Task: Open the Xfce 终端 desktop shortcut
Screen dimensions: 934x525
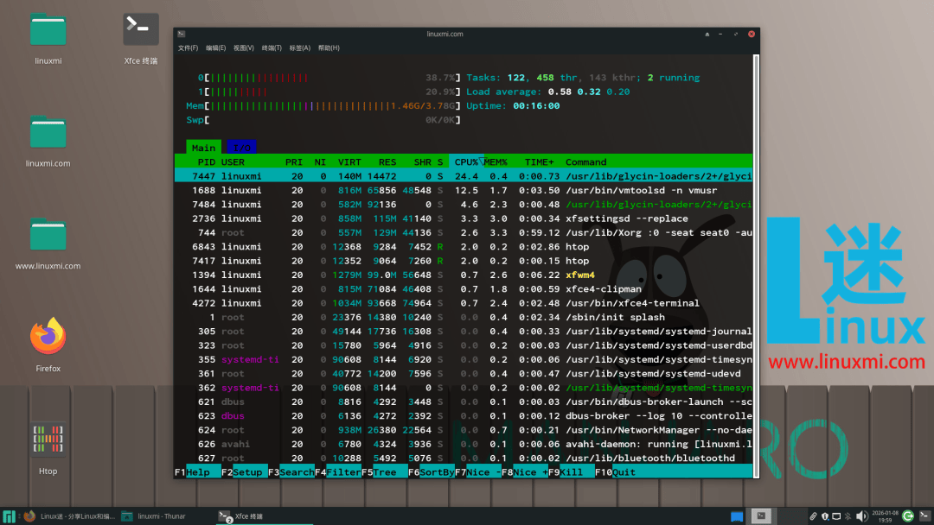Action: (x=140, y=28)
